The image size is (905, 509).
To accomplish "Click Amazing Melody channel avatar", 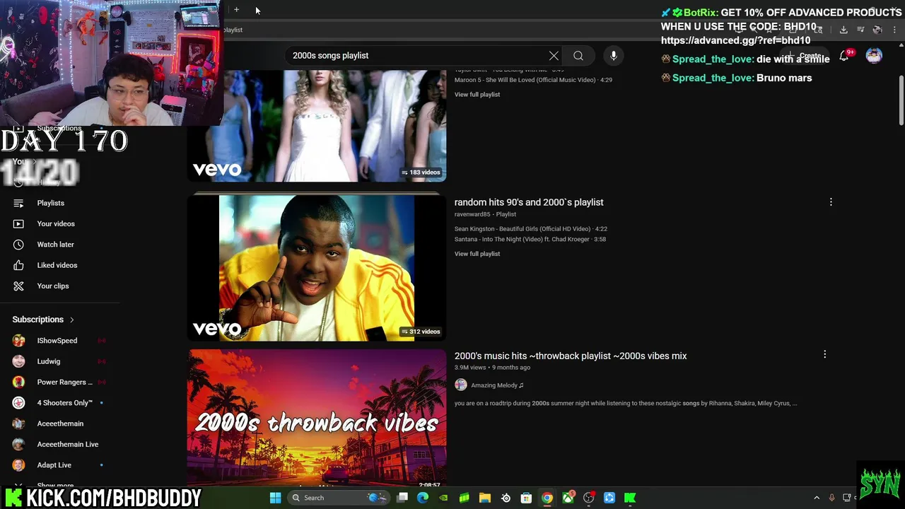I will click(x=461, y=385).
